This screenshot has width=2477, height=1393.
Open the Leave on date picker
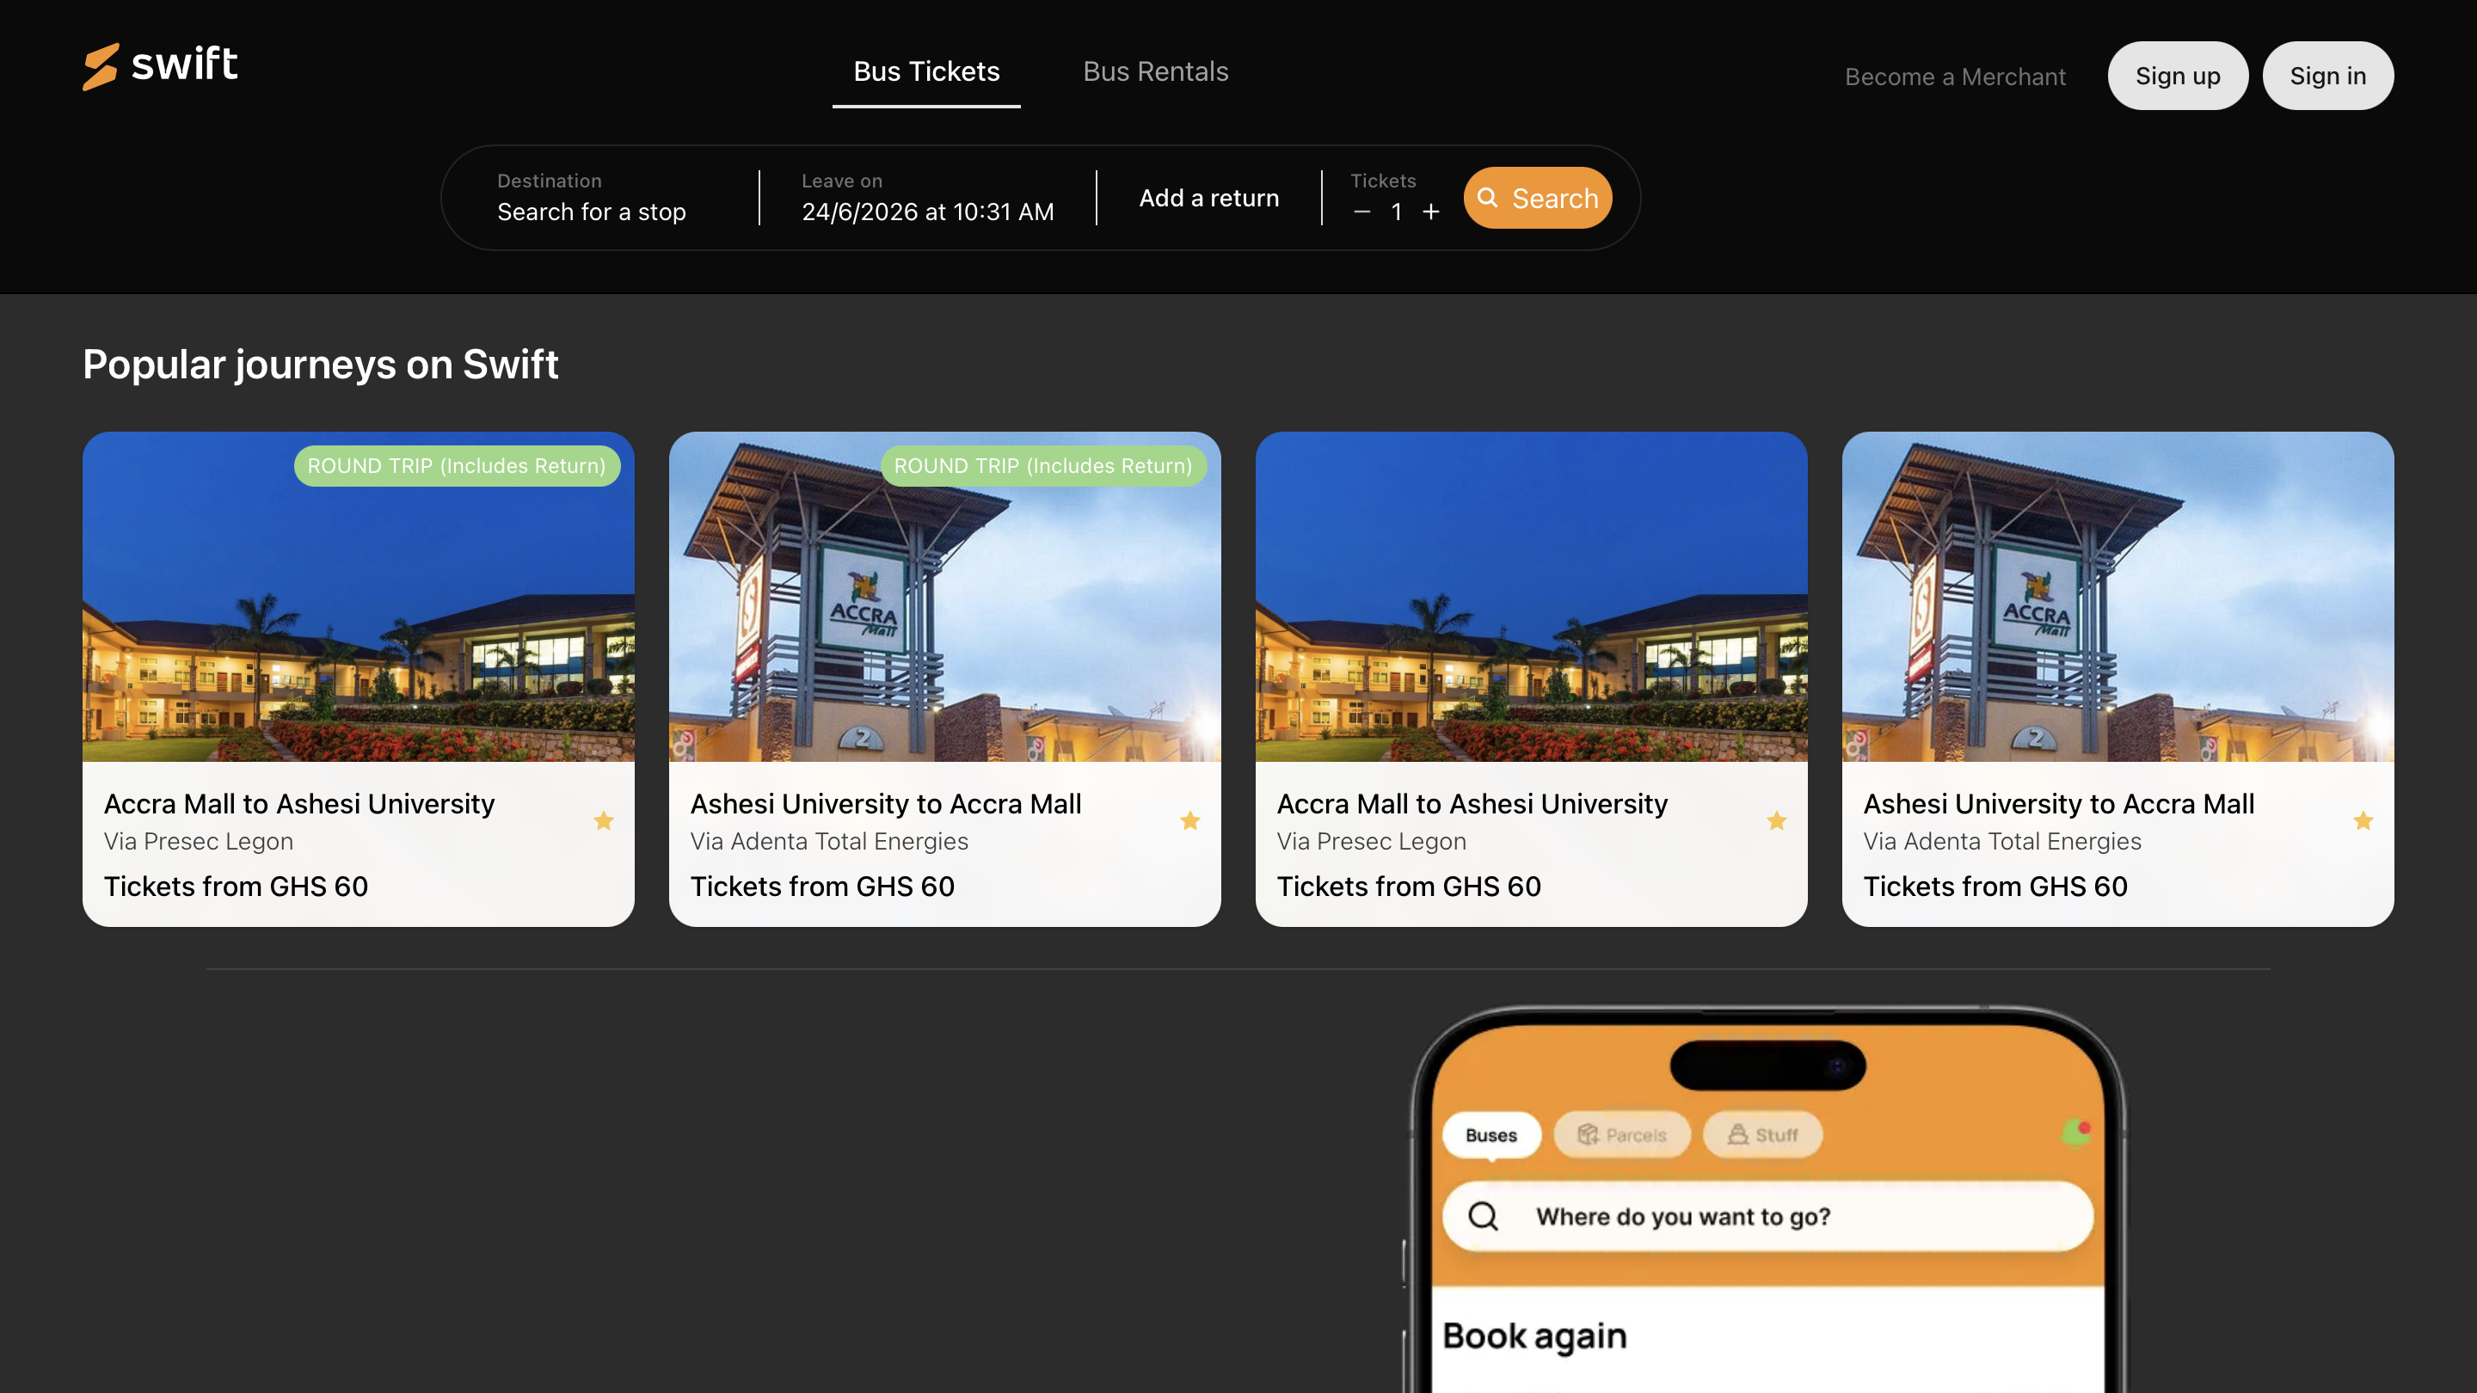coord(928,198)
